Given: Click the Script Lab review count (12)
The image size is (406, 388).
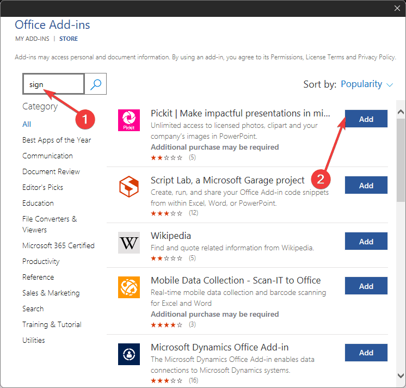Looking at the screenshot, I should (x=193, y=213).
